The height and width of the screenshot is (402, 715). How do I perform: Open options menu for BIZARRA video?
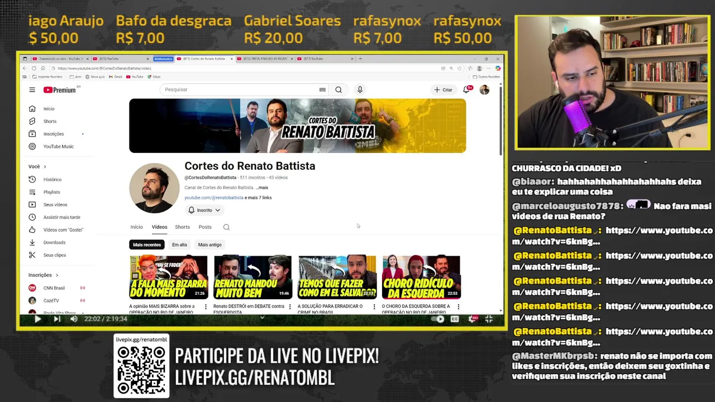tap(206, 307)
